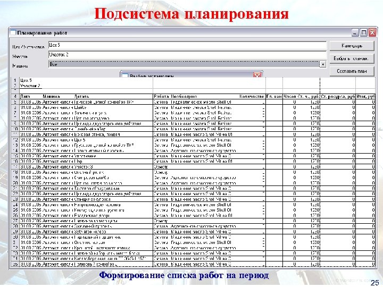Screen dimensions: 383x287
Task: Select the Участок 3 detail cell in row 17
Action: pyautogui.click(x=84, y=167)
